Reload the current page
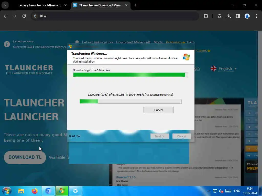The height and width of the screenshot is (196, 262). [x=24, y=16]
